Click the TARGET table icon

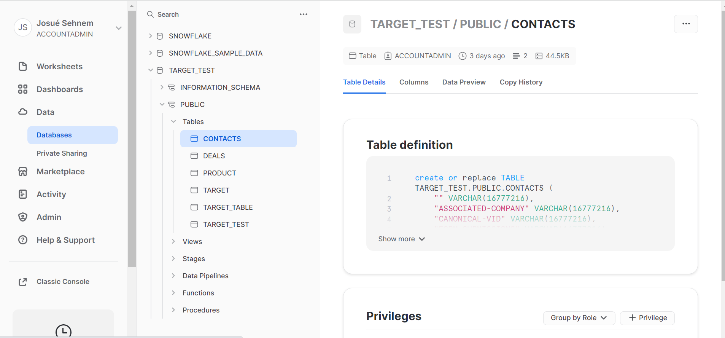coord(194,190)
